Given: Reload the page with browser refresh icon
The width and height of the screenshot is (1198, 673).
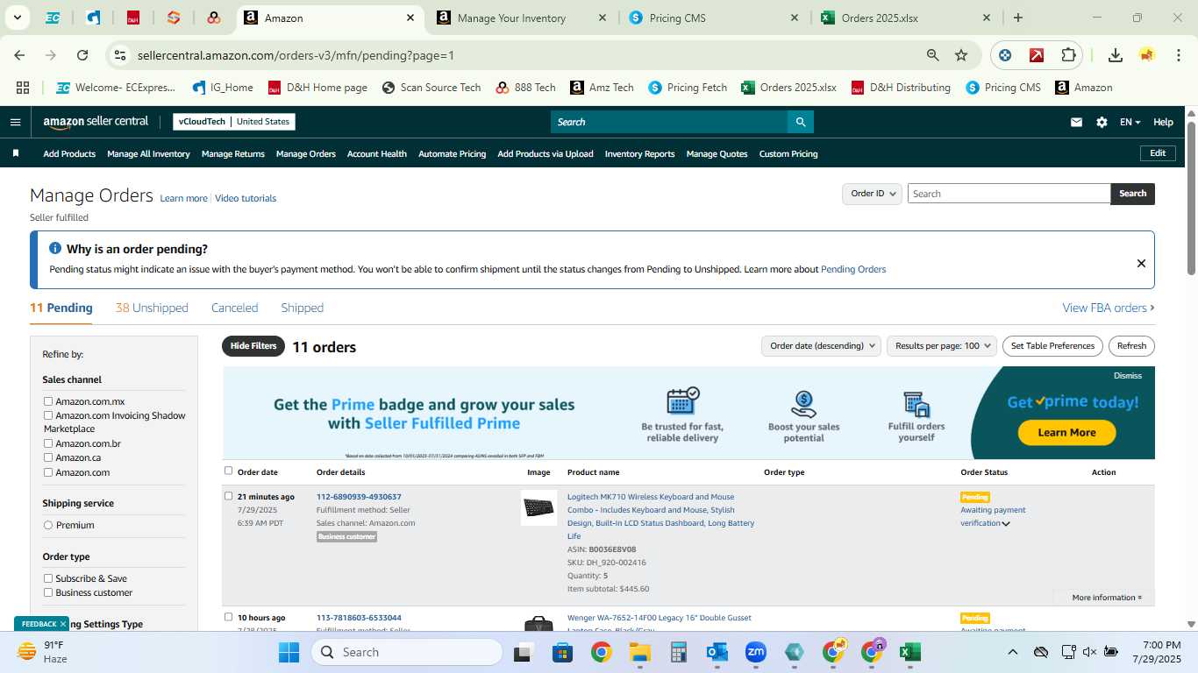Looking at the screenshot, I should pyautogui.click(x=82, y=55).
